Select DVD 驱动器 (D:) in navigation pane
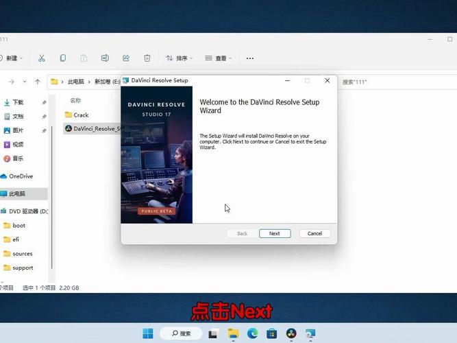This screenshot has height=343, width=457. point(25,211)
